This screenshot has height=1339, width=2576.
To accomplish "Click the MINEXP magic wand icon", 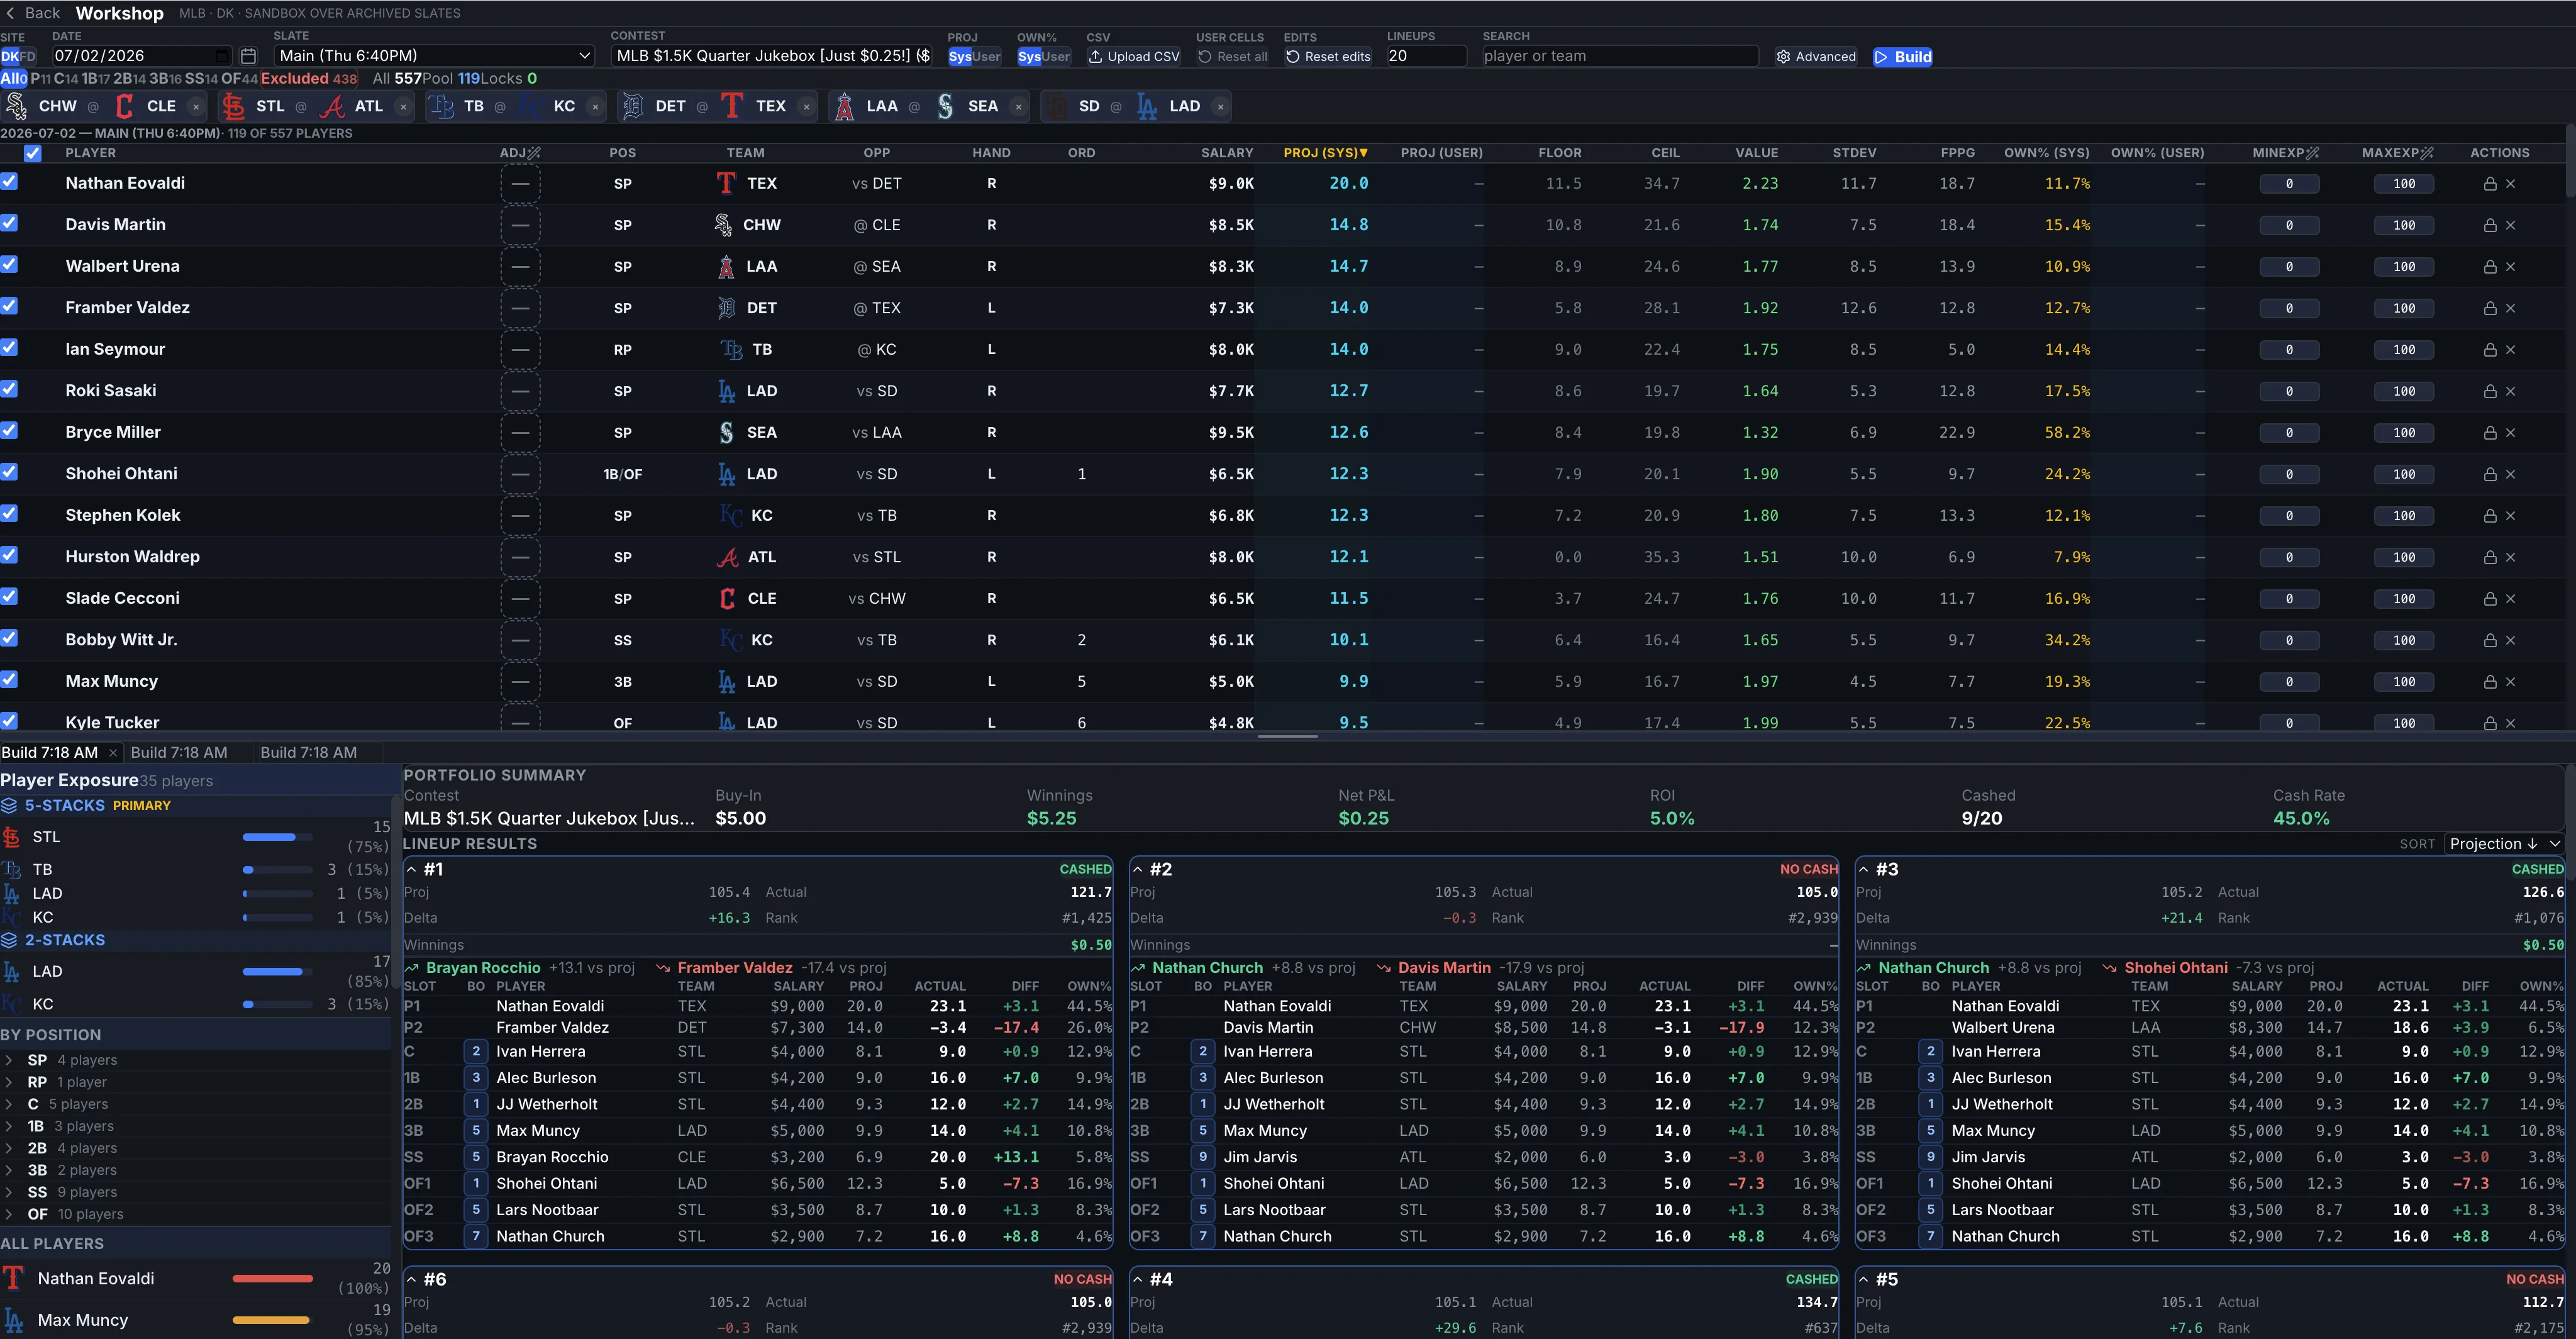I will point(2312,153).
